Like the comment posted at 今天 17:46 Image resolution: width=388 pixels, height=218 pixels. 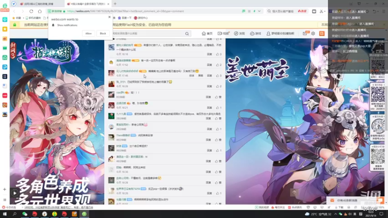point(219,76)
